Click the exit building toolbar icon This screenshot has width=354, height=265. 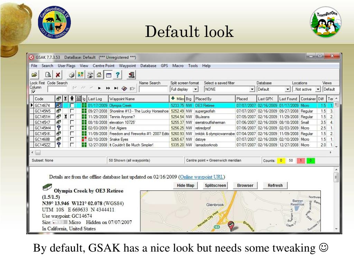click(x=131, y=75)
